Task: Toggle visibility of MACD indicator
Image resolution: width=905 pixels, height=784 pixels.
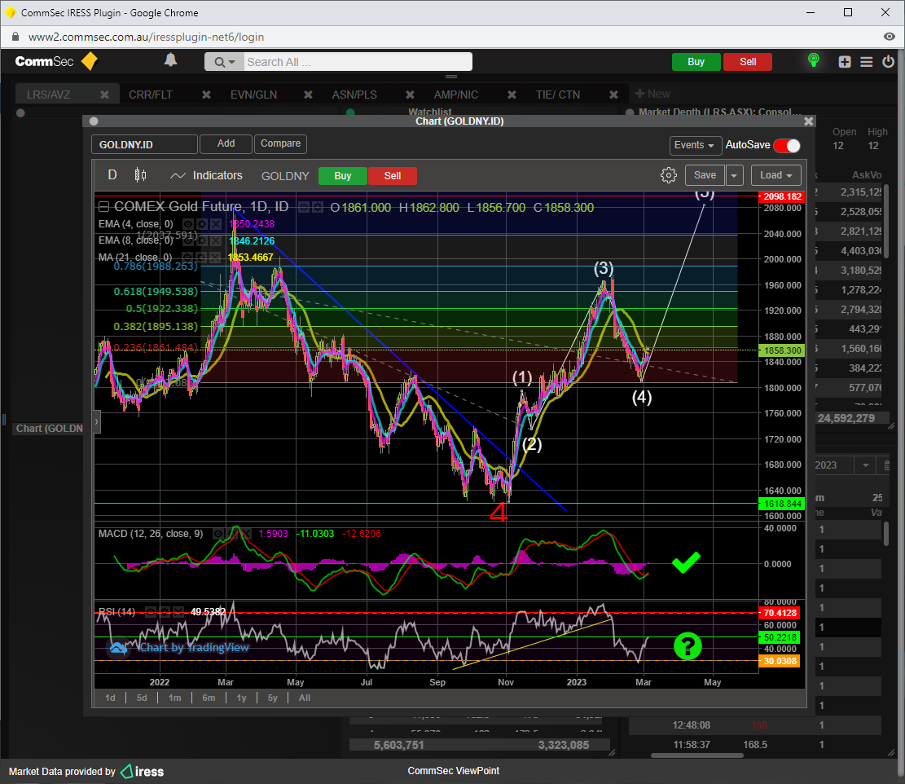Action: (218, 534)
